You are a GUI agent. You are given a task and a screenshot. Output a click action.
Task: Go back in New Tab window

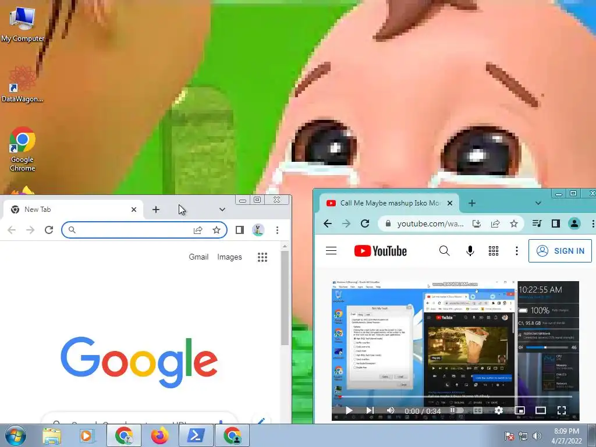[12, 230]
